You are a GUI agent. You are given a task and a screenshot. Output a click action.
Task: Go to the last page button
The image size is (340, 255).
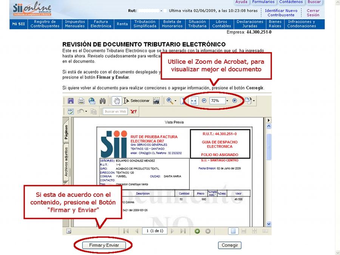(x=183, y=231)
